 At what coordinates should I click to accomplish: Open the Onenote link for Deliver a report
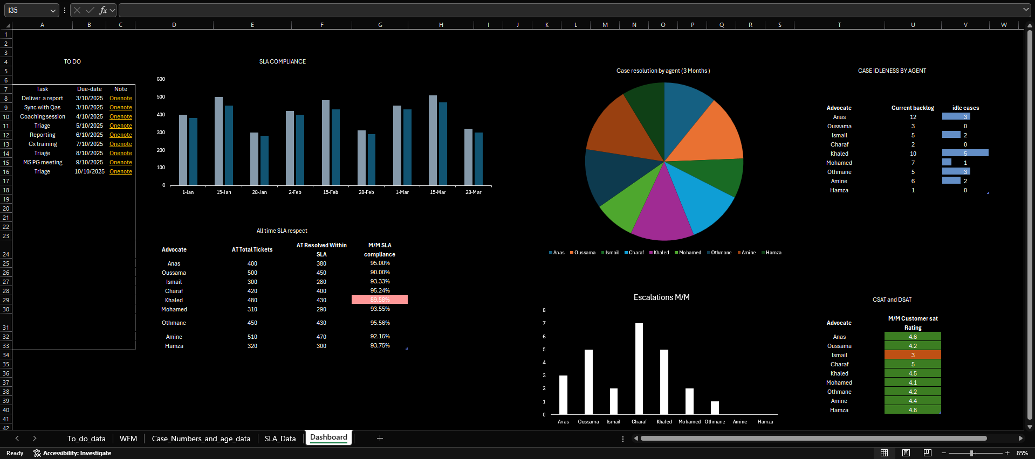tap(121, 99)
